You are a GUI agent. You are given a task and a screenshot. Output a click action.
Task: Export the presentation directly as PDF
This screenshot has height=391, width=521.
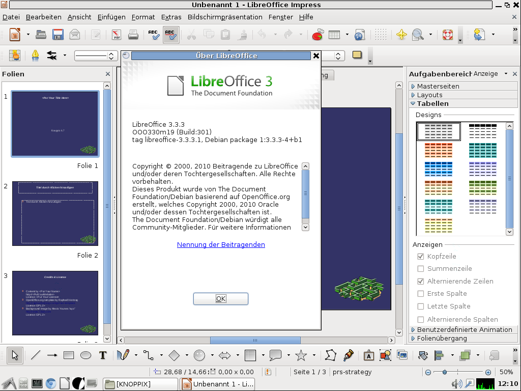(116, 35)
